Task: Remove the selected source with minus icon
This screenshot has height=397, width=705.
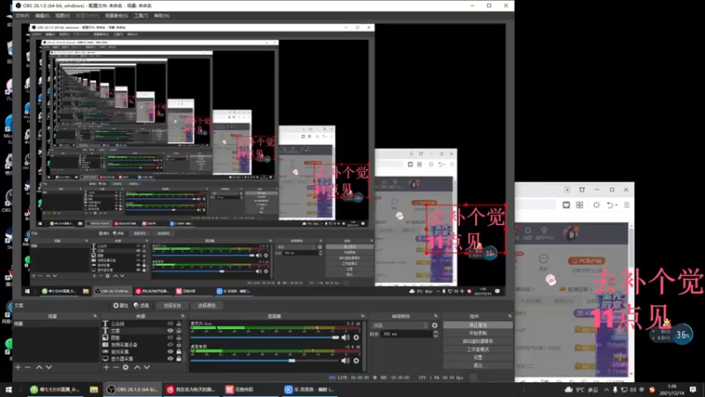Action: pyautogui.click(x=115, y=367)
